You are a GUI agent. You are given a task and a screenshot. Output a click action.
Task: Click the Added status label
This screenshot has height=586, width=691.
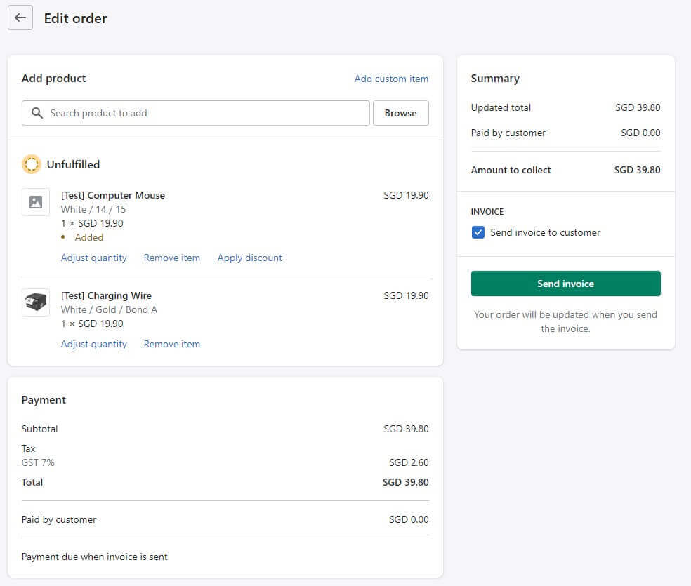tap(89, 238)
